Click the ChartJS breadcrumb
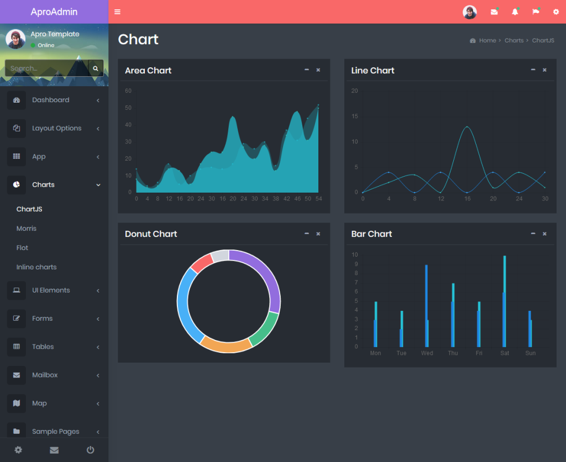Screen dimensions: 566x462 click(x=543, y=40)
